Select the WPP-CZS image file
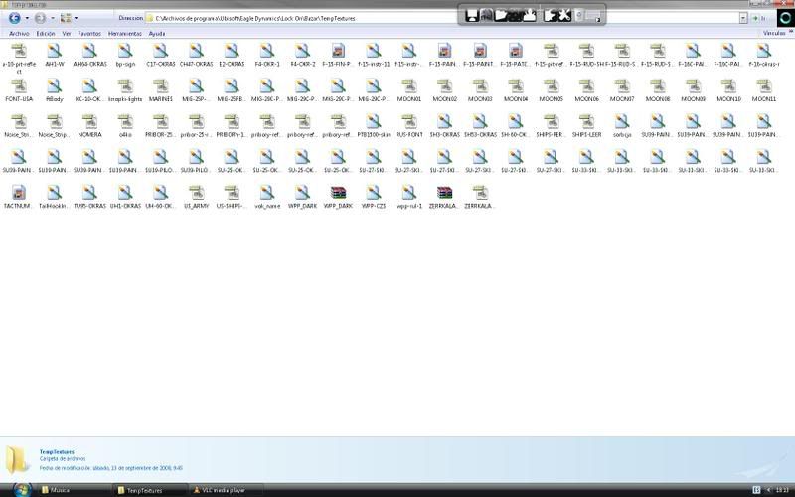The image size is (795, 497). (x=374, y=197)
